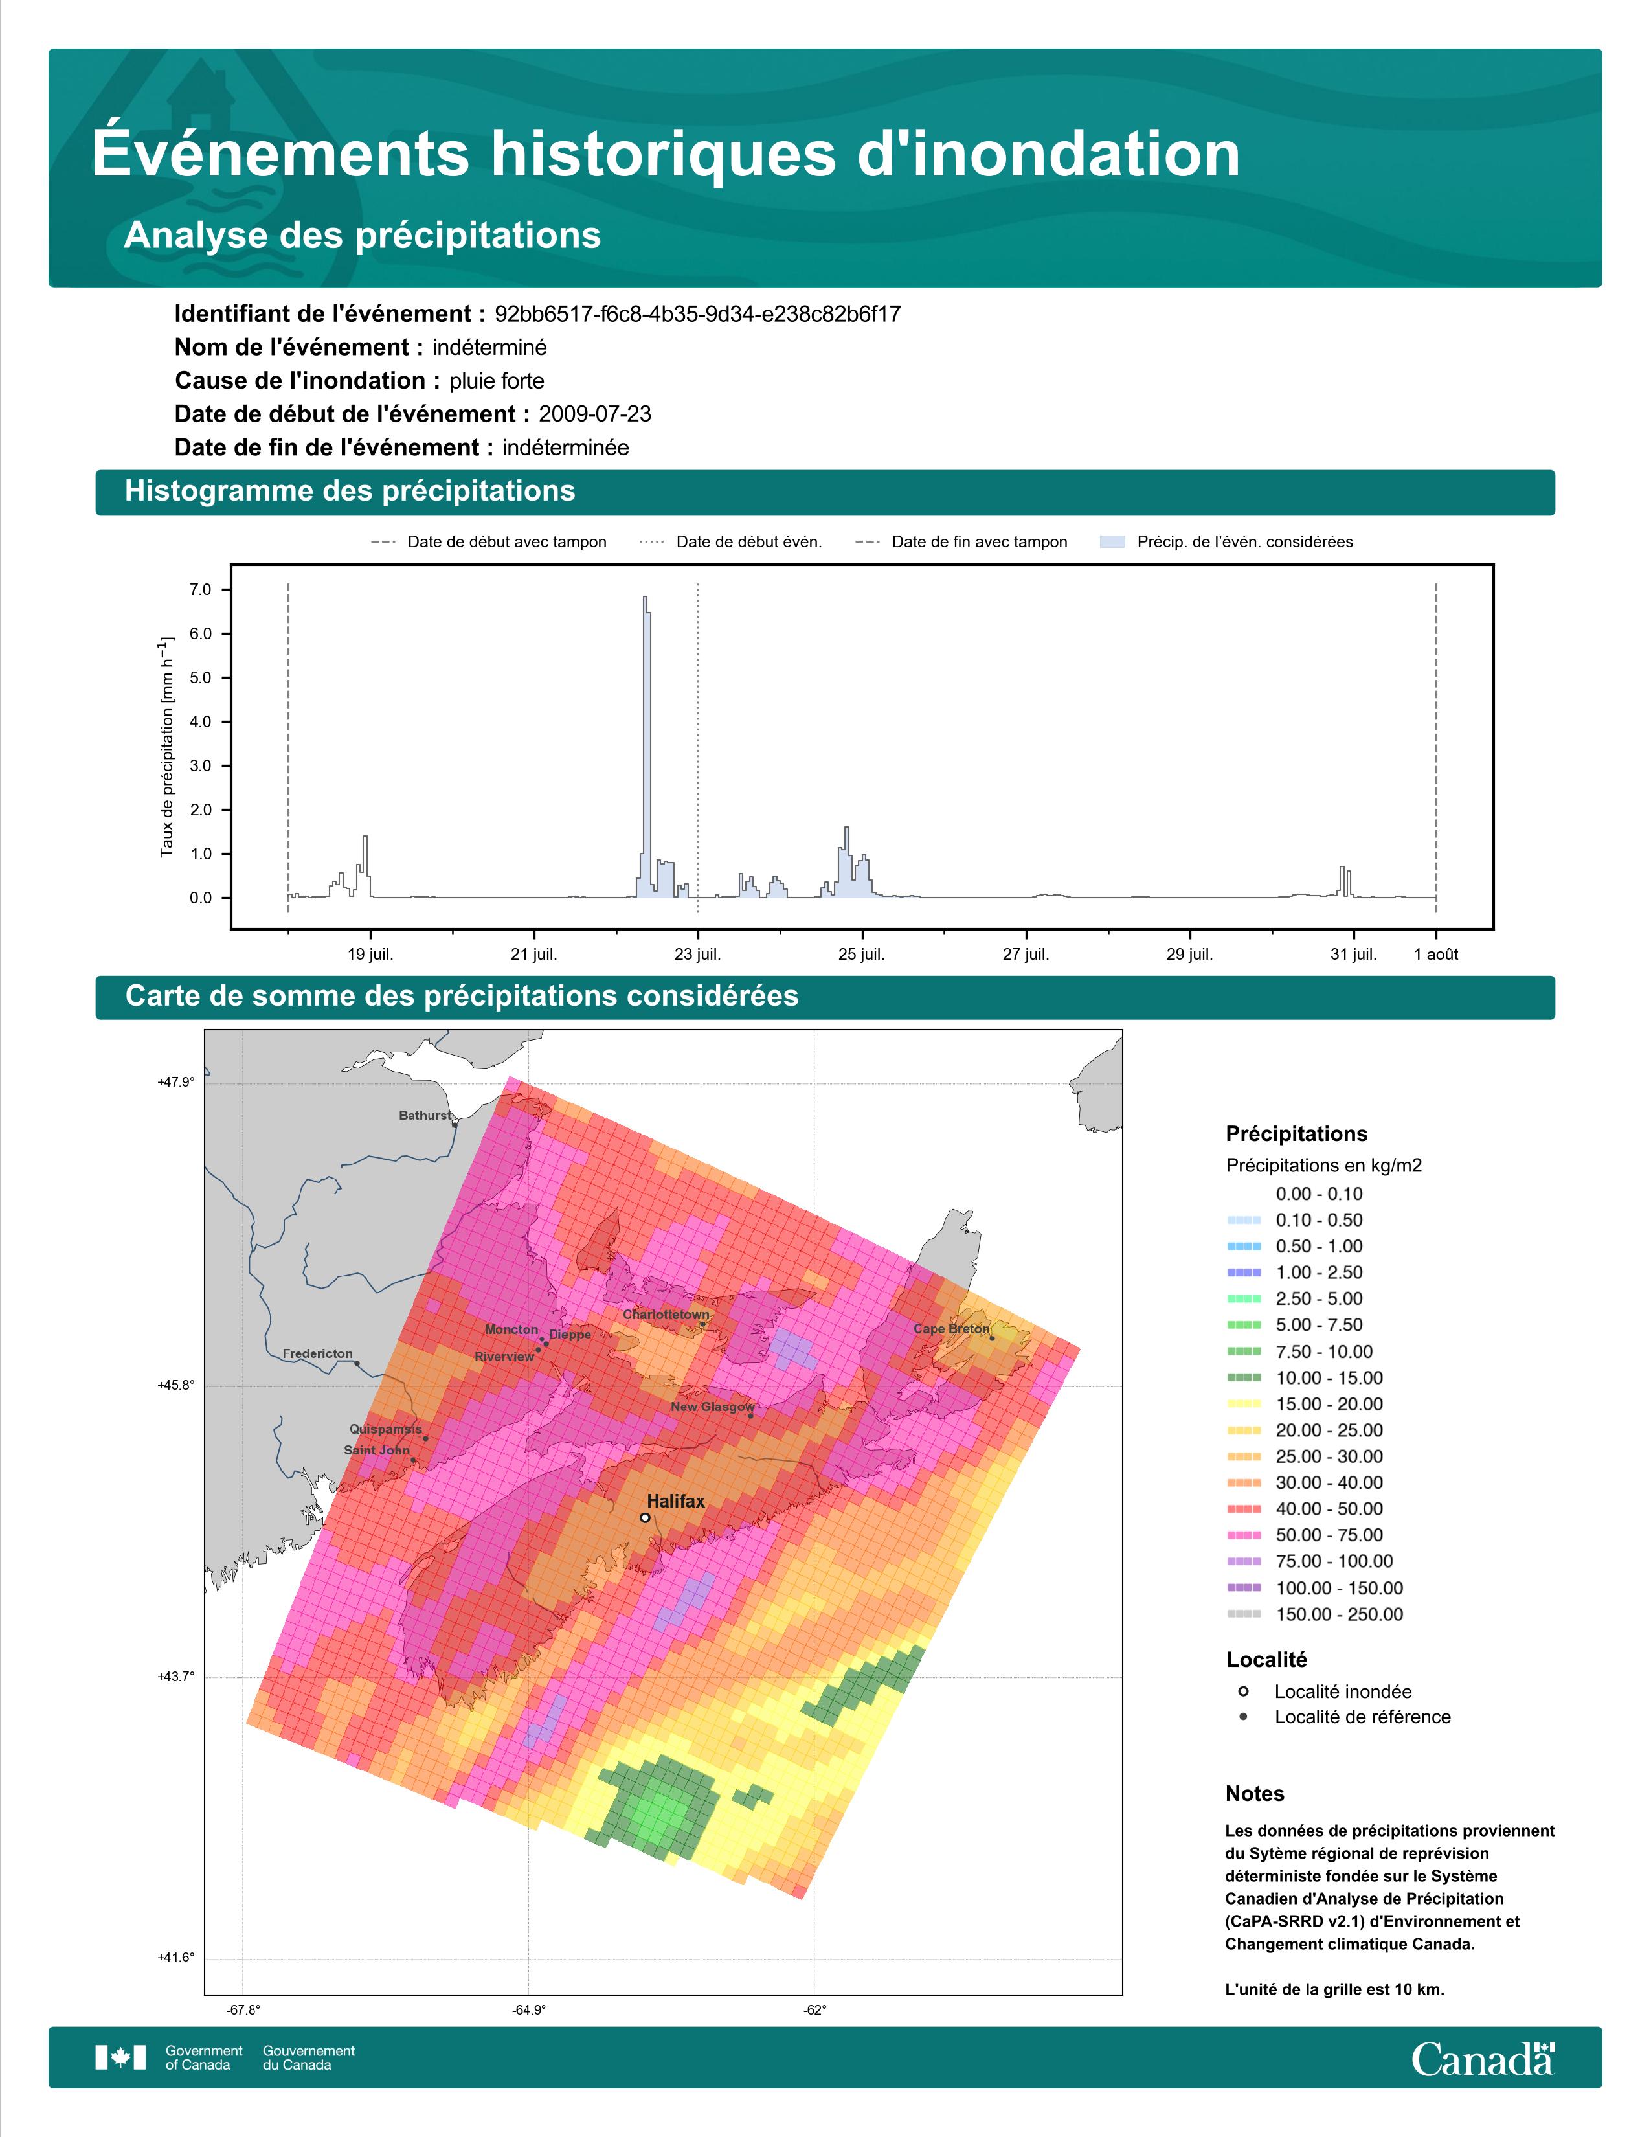
Task: Click the Charlottetown label on the map
Action: tap(666, 1314)
